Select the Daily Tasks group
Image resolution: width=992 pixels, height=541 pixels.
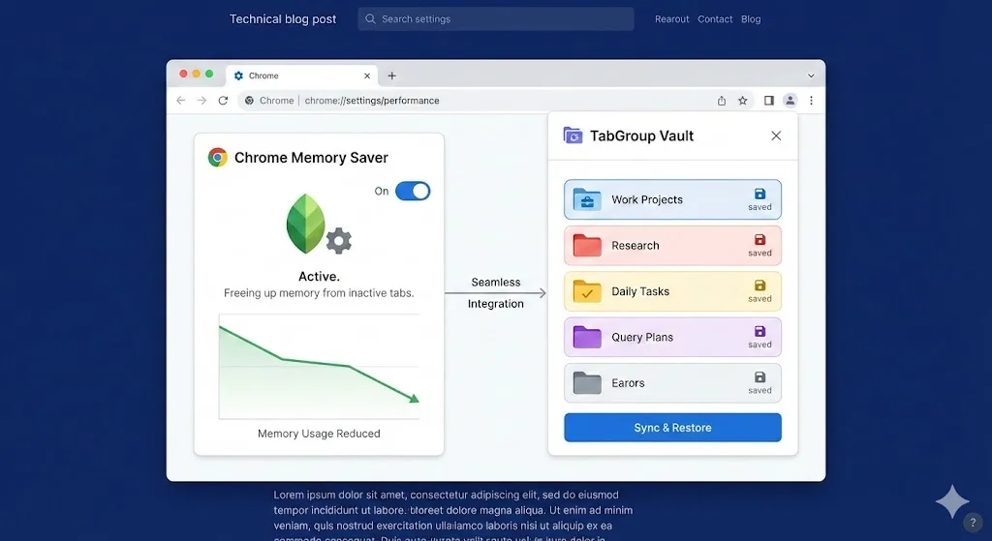pos(672,291)
